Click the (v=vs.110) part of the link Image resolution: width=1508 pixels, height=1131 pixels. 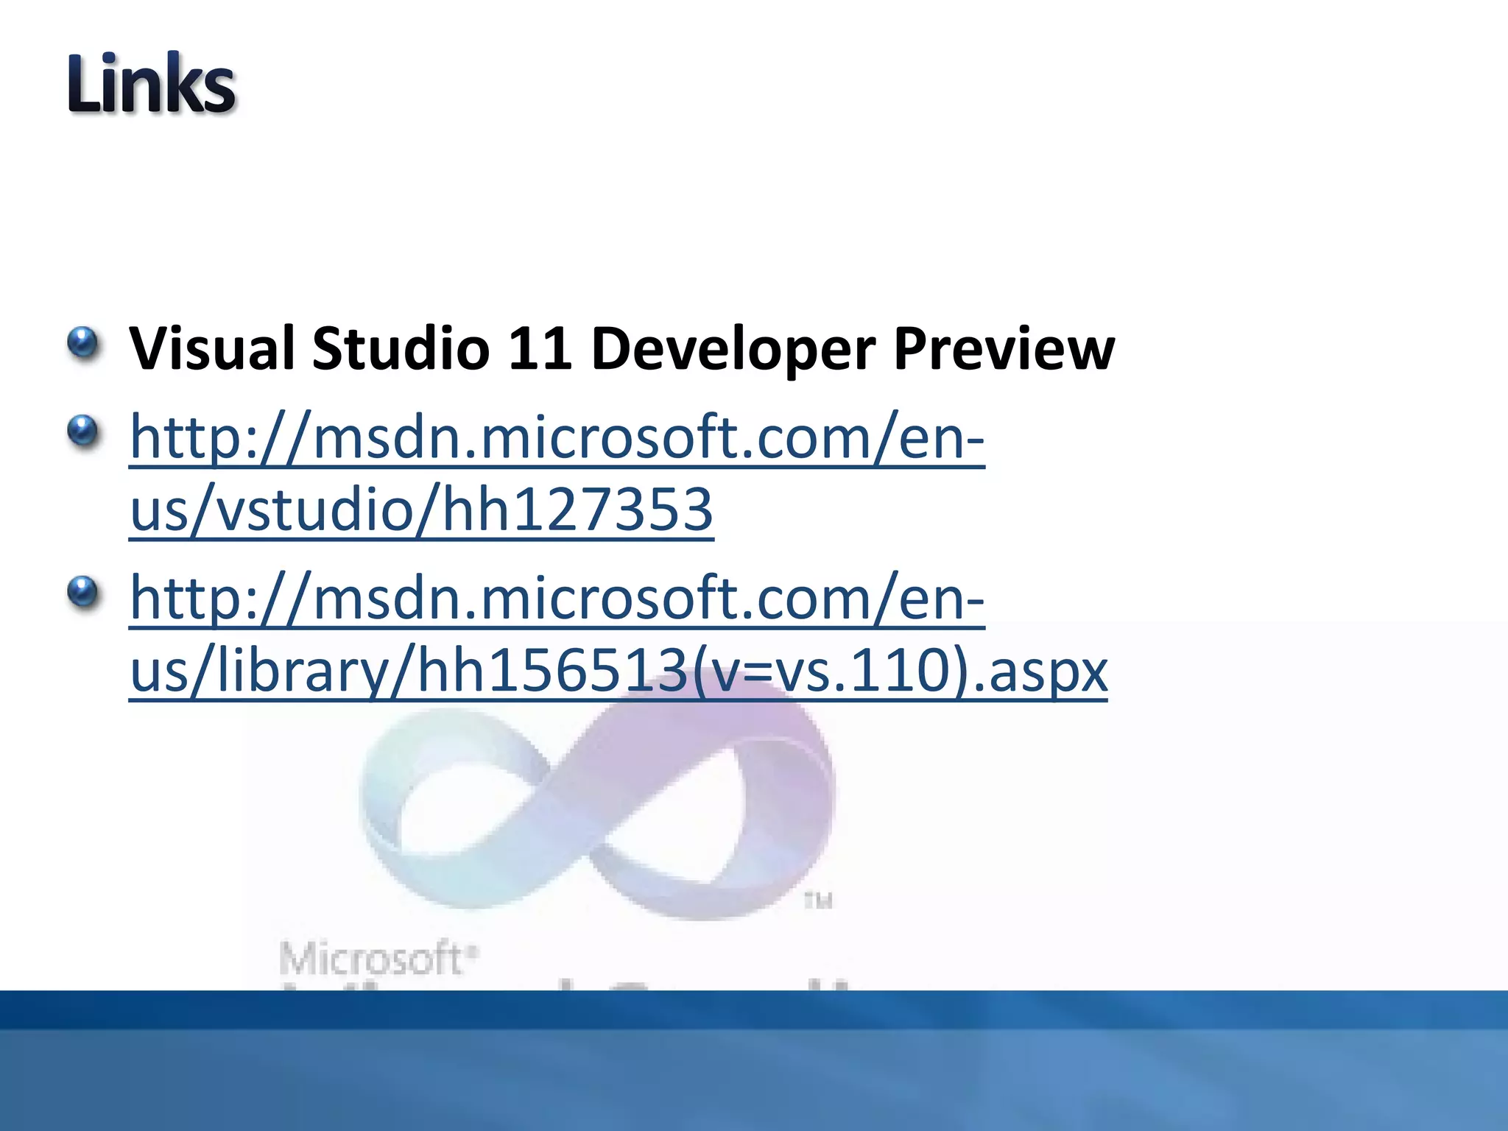point(828,670)
